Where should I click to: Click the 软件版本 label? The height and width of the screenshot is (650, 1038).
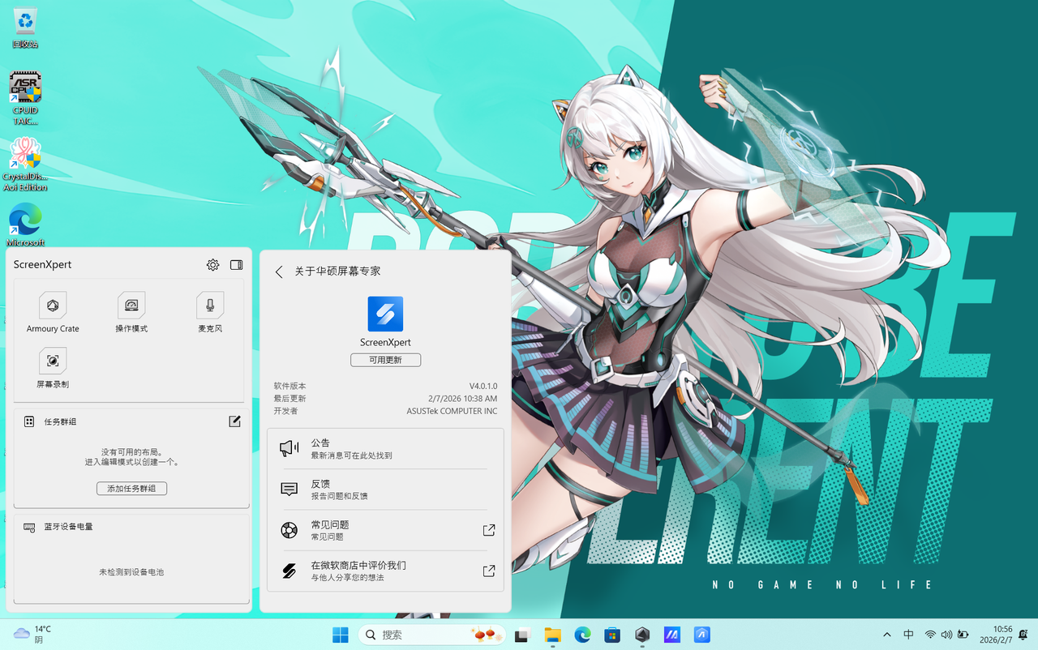click(x=290, y=386)
